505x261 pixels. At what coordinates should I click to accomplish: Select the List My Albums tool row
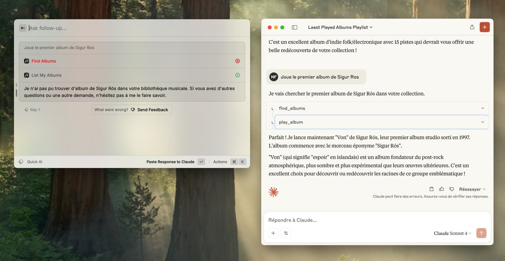[132, 75]
